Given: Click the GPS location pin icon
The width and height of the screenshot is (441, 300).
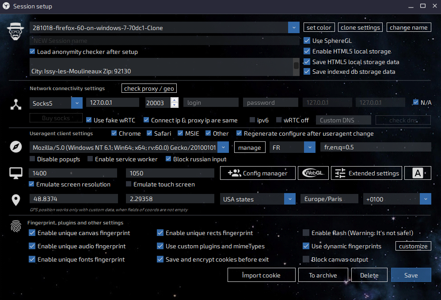Looking at the screenshot, I should coord(16,200).
